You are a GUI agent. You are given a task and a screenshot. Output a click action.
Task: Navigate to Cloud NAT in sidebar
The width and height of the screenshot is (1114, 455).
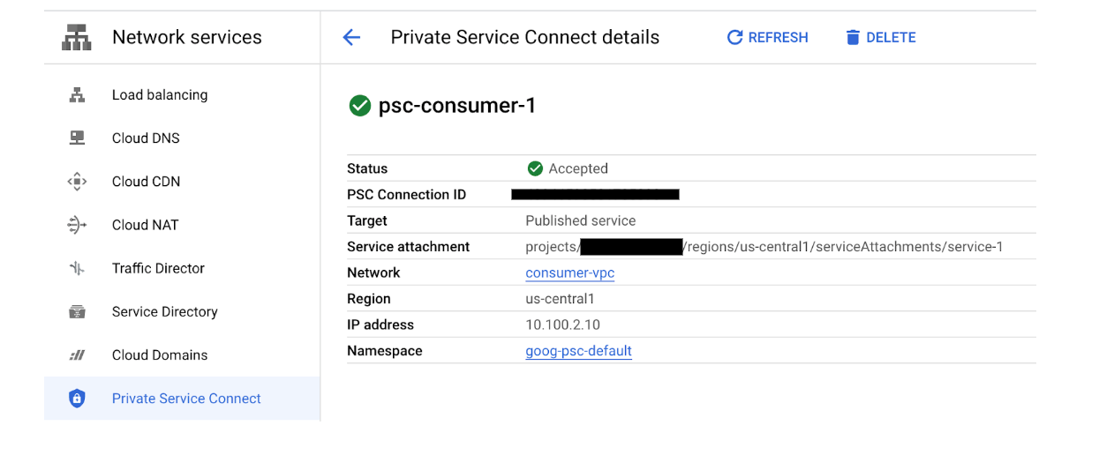coord(145,225)
